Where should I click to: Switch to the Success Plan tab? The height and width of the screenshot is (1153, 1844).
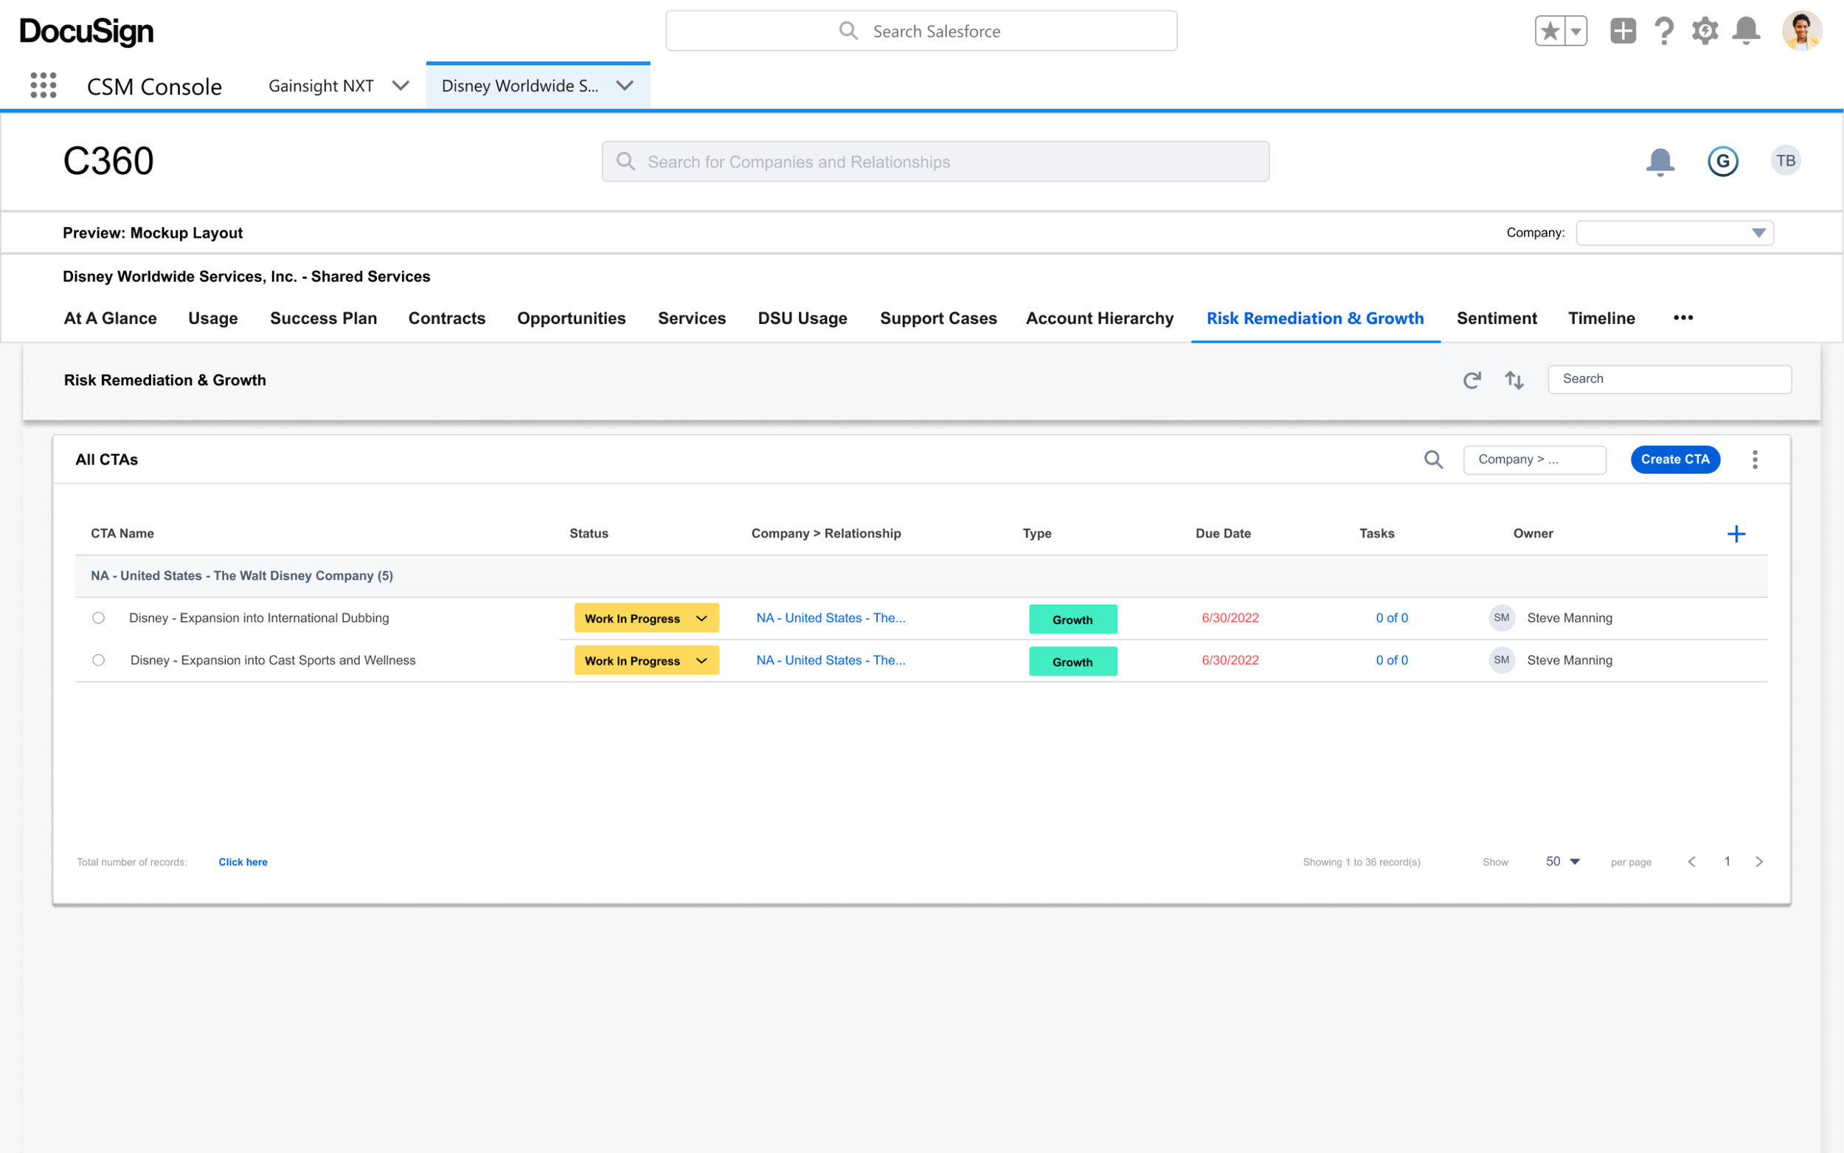pyautogui.click(x=323, y=319)
